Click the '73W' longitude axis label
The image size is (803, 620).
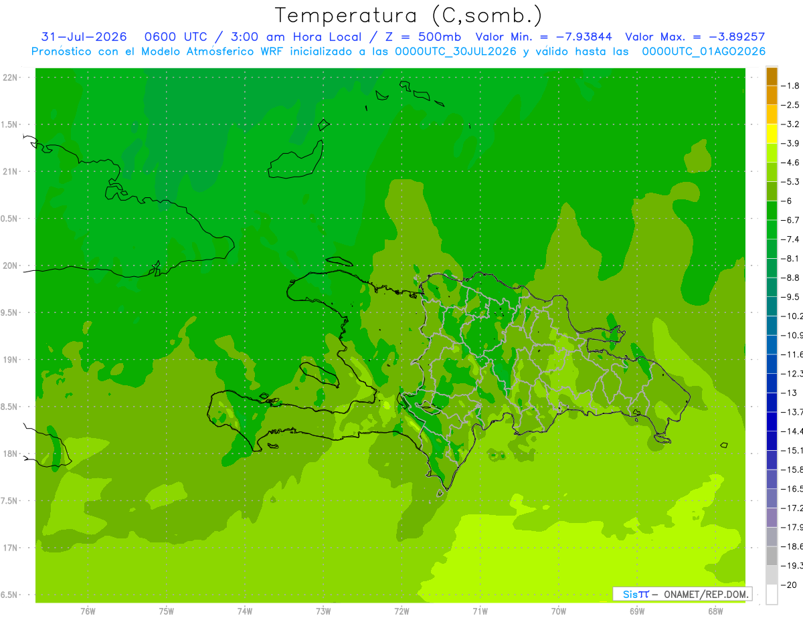(323, 611)
